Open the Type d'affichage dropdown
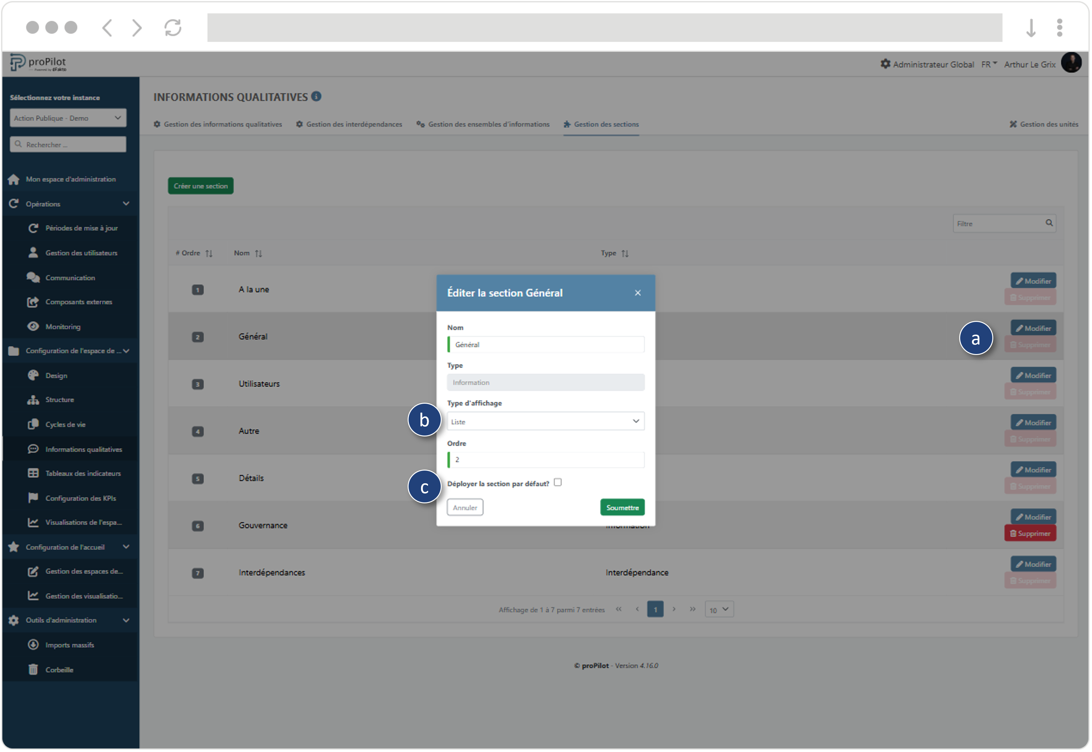This screenshot has height=752, width=1092. pos(545,421)
